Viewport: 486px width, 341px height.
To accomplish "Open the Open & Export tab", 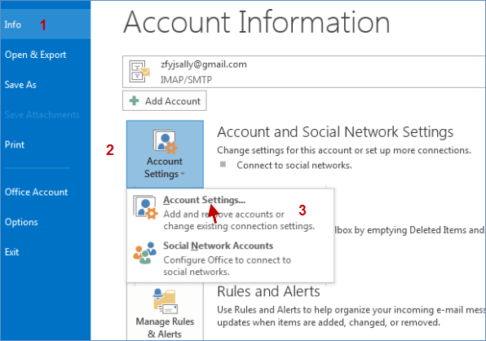I will tap(35, 55).
